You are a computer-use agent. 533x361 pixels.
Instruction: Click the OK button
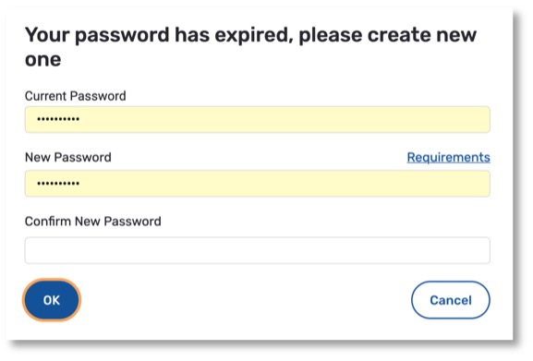[52, 300]
